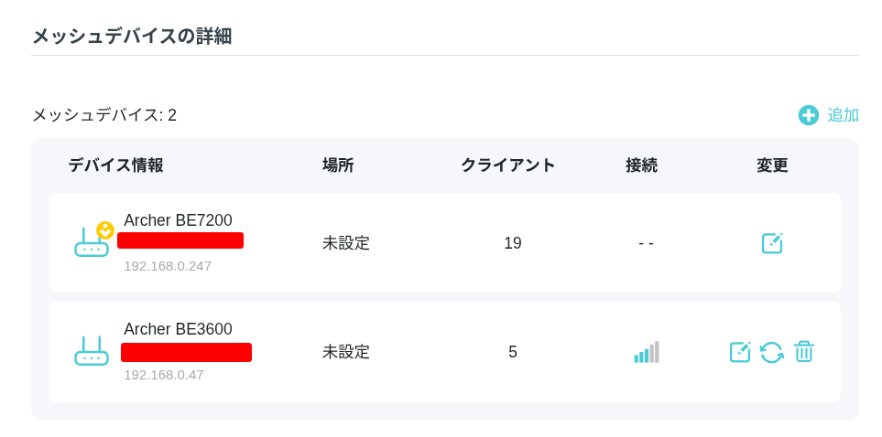Click the IP address 192.168.0.247
This screenshot has height=437, width=882.
(x=168, y=266)
